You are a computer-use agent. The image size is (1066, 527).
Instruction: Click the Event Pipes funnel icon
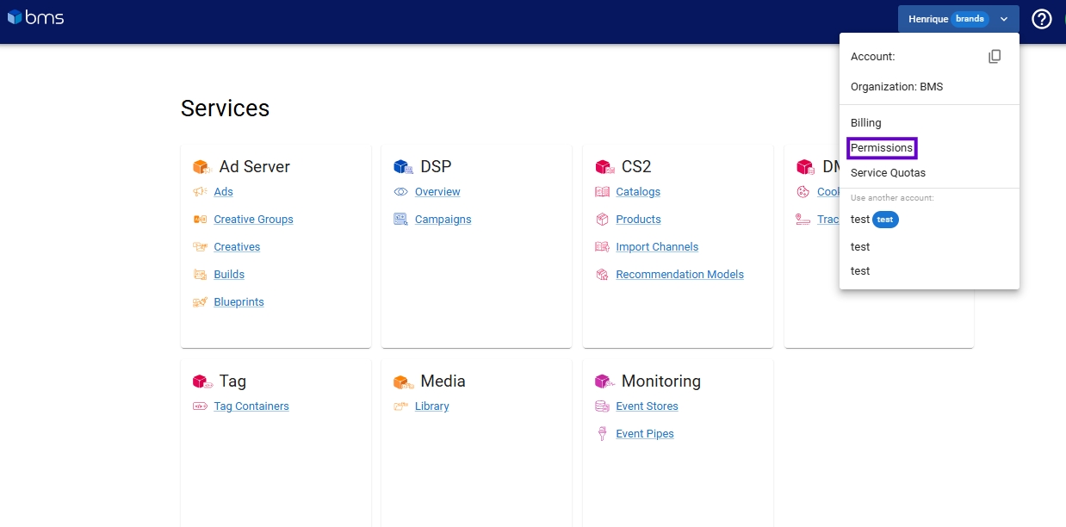[602, 434]
